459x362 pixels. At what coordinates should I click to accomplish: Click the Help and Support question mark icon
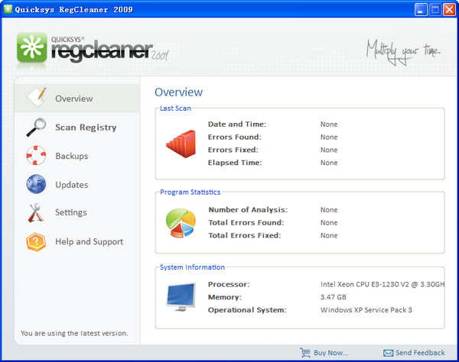[36, 241]
